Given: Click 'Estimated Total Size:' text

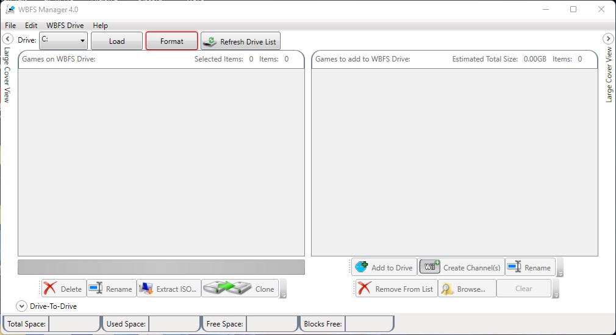Looking at the screenshot, I should 485,59.
